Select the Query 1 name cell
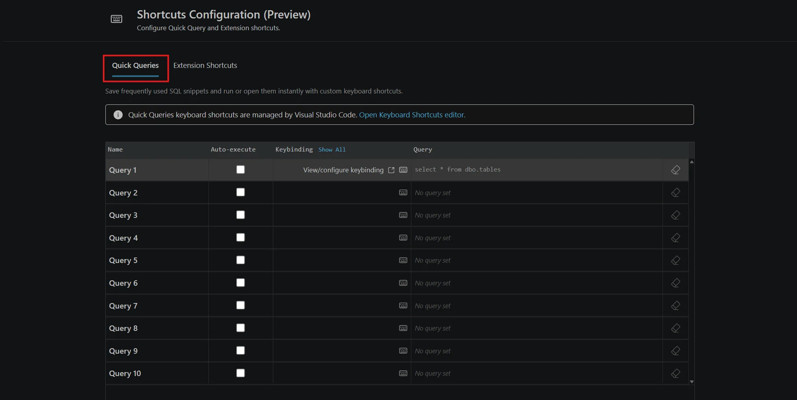The image size is (797, 400). (x=157, y=170)
